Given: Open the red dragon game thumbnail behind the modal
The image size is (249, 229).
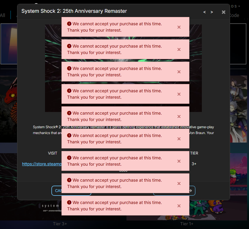Looking at the screenshot, I should (x=9, y=109).
